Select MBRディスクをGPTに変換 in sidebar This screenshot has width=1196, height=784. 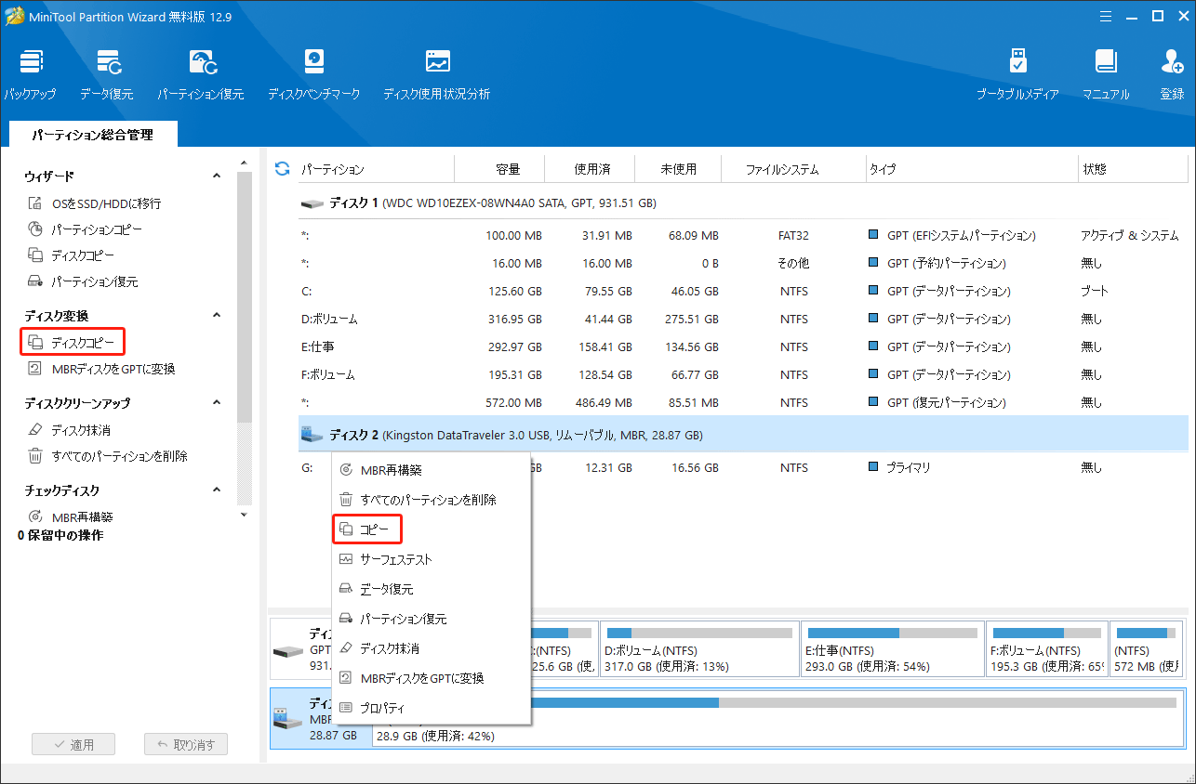tap(101, 369)
